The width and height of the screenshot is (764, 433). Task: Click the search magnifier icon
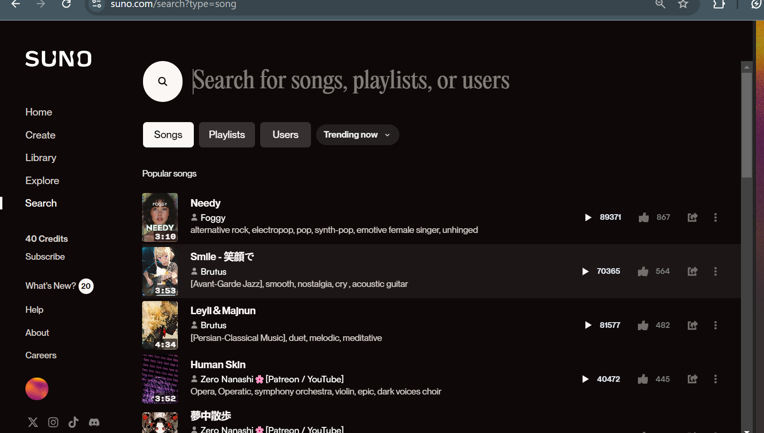coord(162,81)
